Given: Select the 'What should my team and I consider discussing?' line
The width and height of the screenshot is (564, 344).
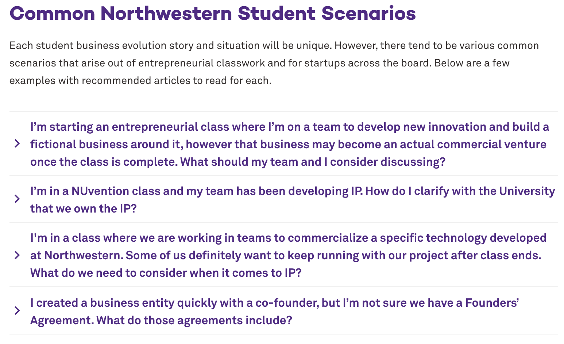Looking at the screenshot, I should tap(313, 162).
